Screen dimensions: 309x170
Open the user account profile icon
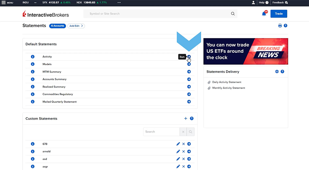[x=253, y=2]
